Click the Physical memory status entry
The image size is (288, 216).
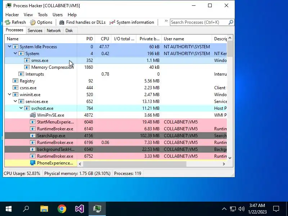pyautogui.click(x=77, y=174)
